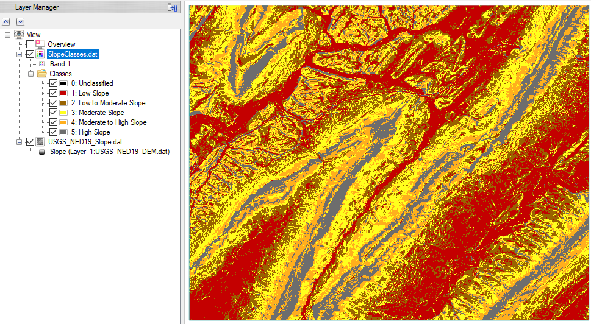Click the SlopeClasses.dat classification layer icon
Viewport: 591px width, 324px height.
tap(40, 54)
